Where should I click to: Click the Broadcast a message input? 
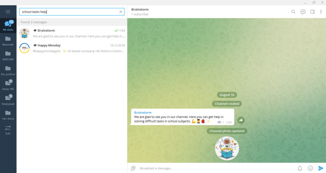point(216,168)
